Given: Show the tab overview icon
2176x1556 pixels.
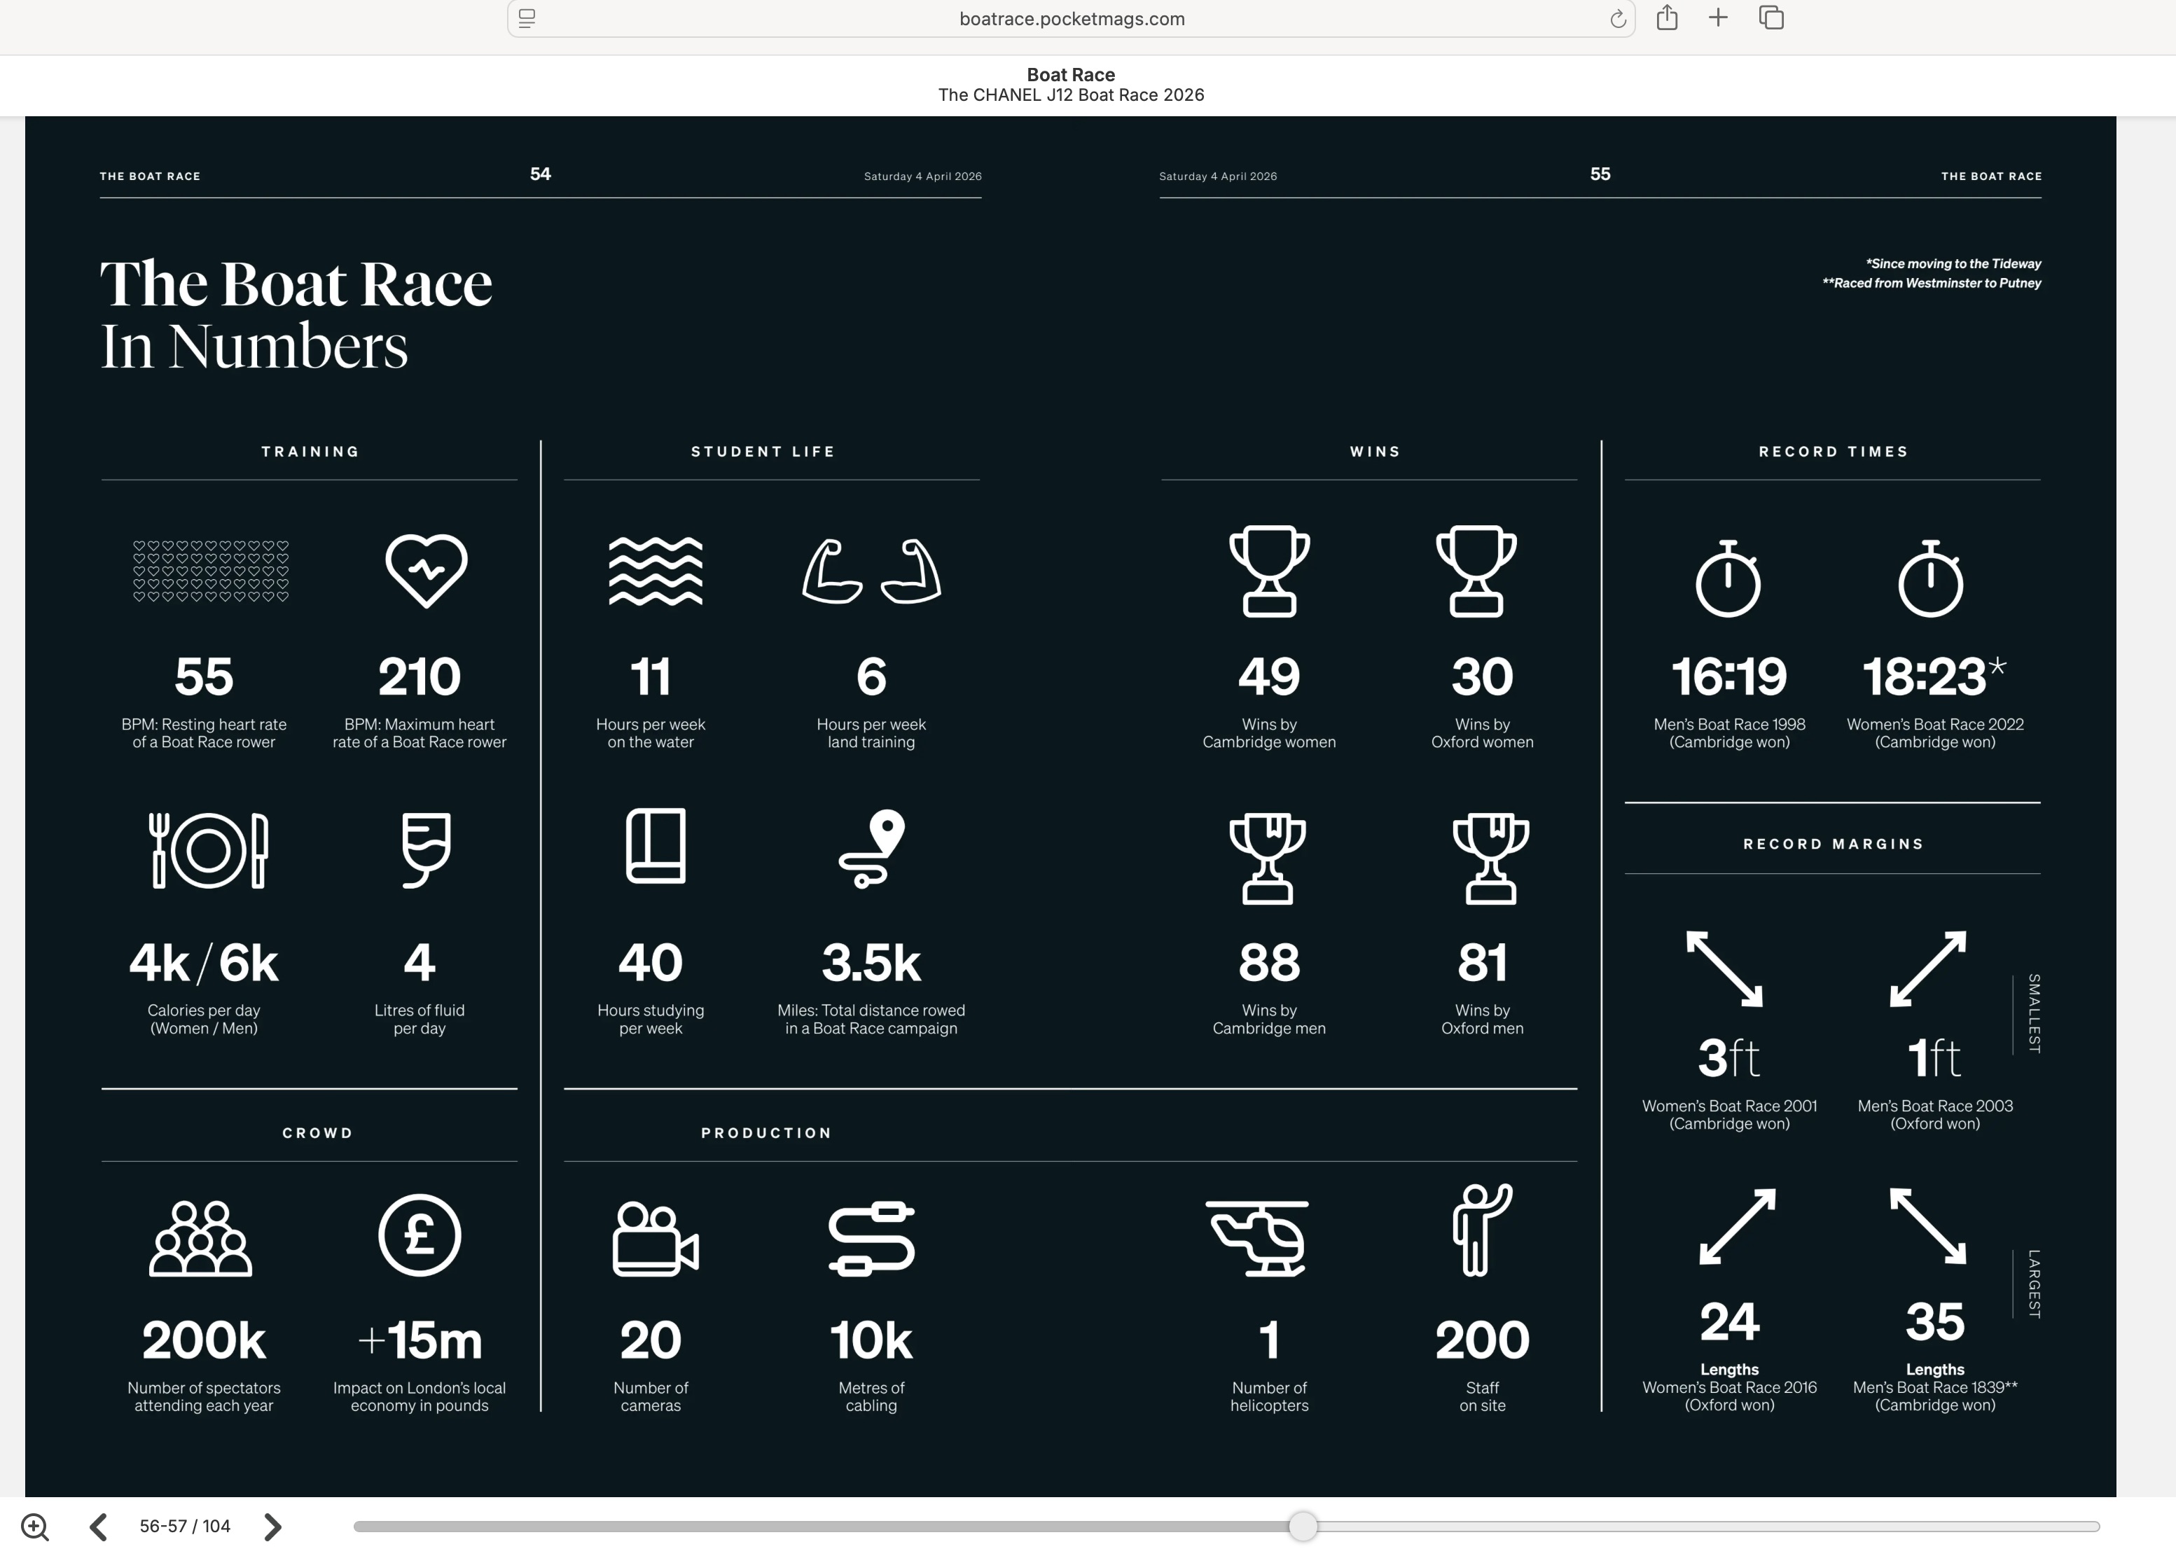Looking at the screenshot, I should coord(1770,18).
